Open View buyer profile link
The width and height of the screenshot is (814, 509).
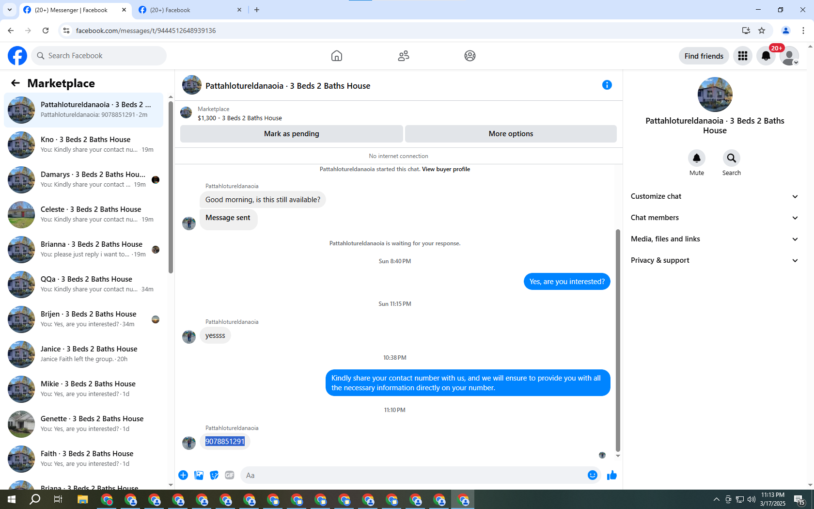[446, 169]
